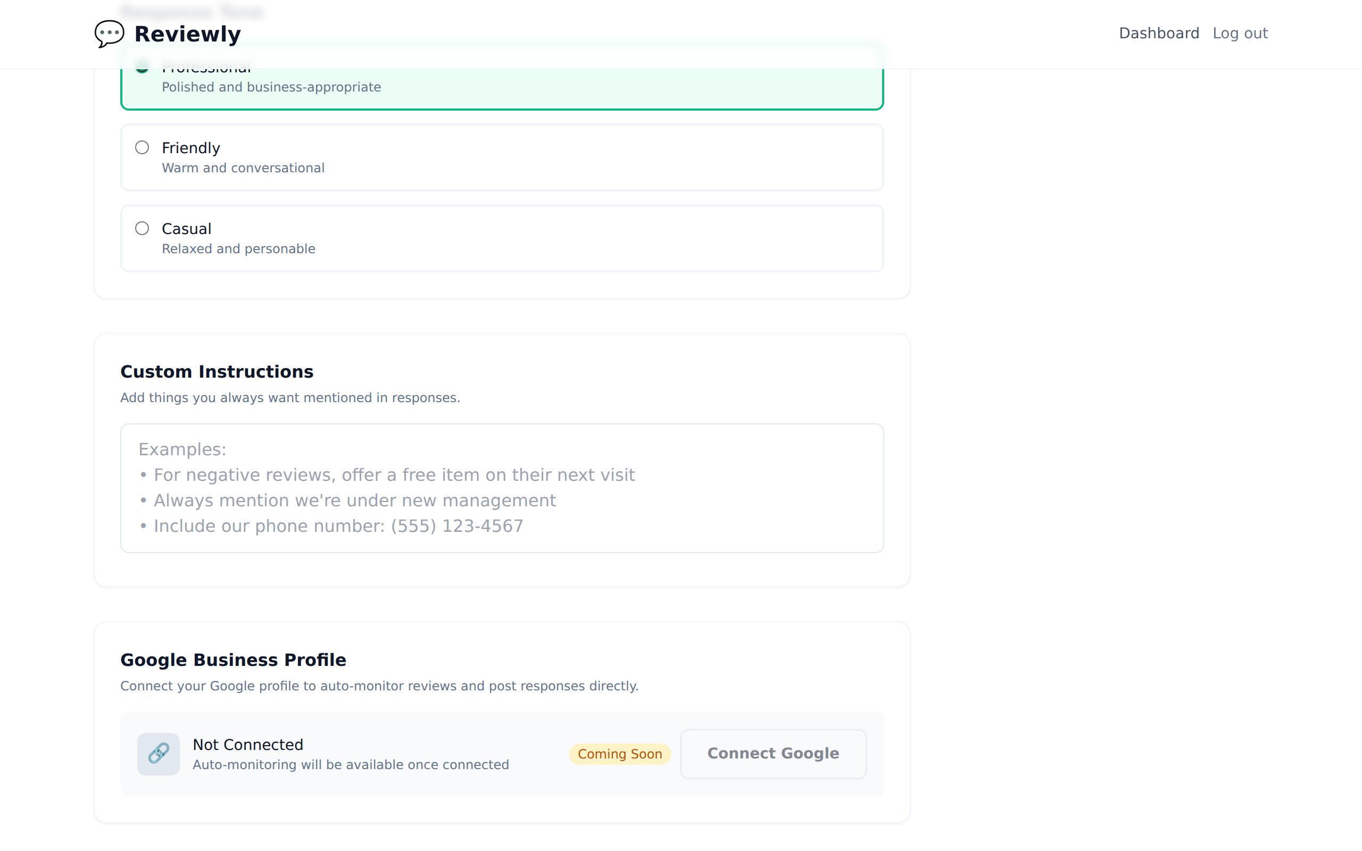1362x851 pixels.
Task: Click the phone number example line
Action: point(337,525)
